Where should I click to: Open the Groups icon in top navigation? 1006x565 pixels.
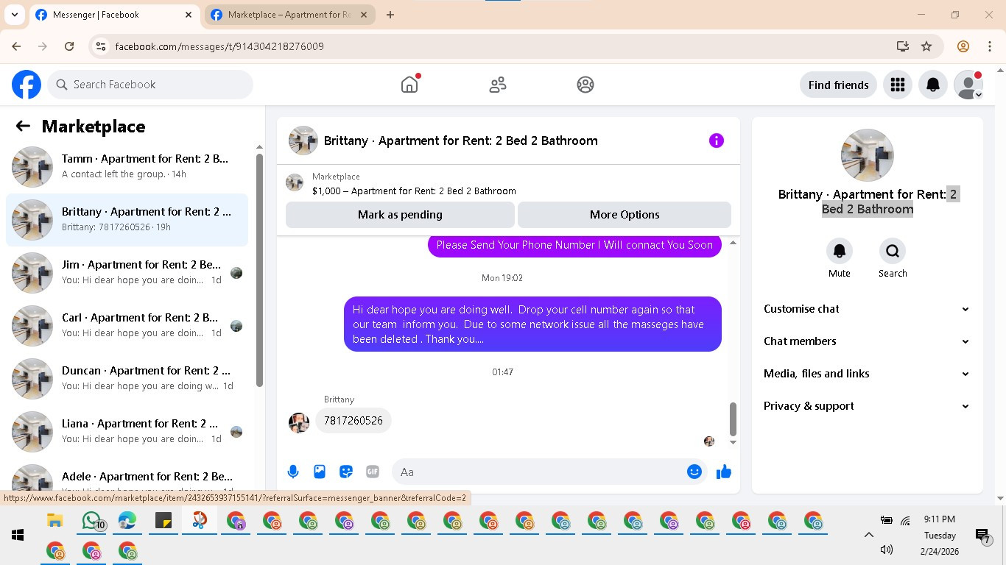585,85
